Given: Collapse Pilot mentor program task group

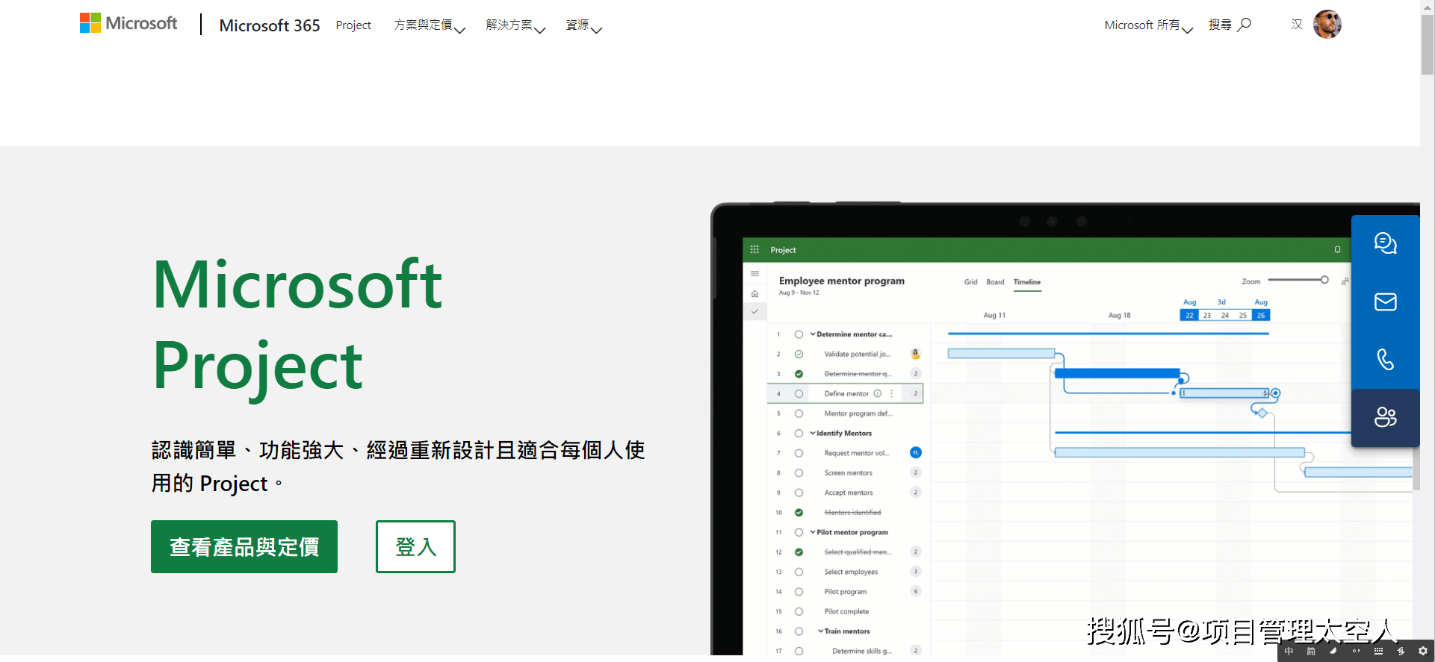Looking at the screenshot, I should point(813,532).
